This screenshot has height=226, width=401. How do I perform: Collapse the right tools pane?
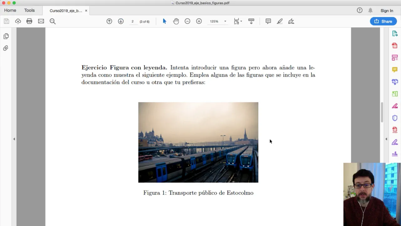pos(386,139)
